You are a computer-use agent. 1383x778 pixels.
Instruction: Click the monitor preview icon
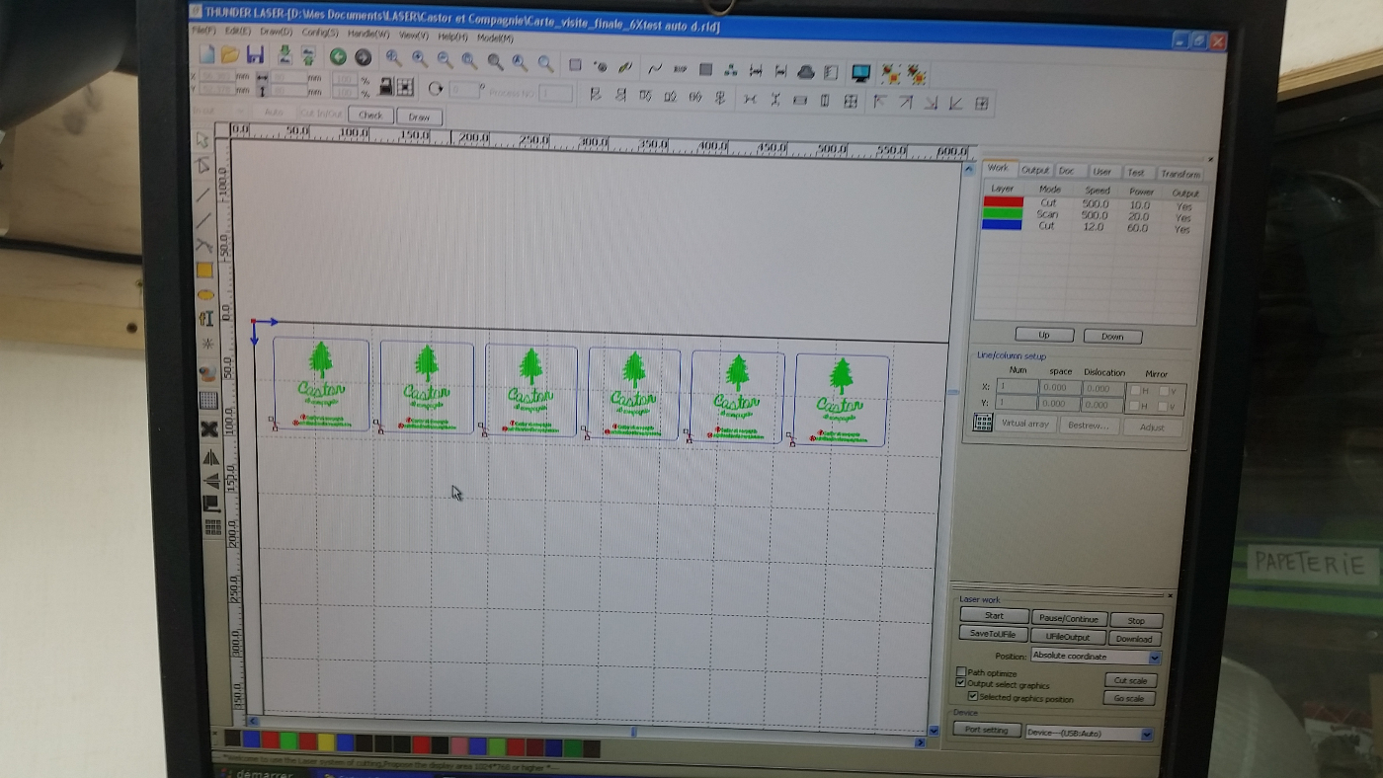click(x=860, y=73)
